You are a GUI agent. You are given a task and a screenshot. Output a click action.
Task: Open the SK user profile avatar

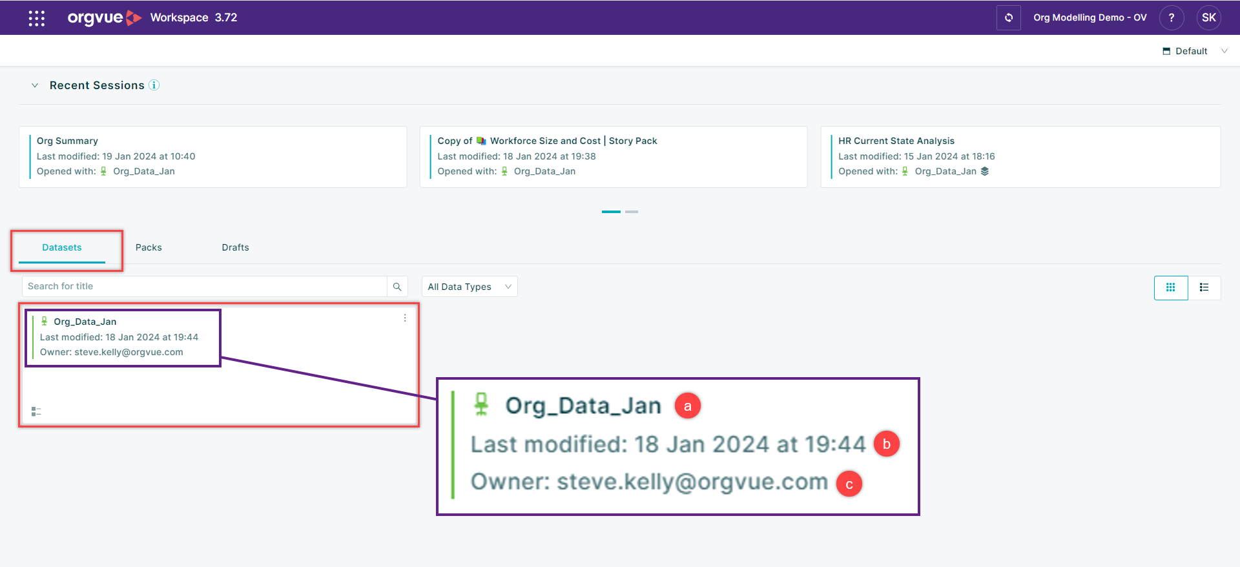tap(1208, 17)
